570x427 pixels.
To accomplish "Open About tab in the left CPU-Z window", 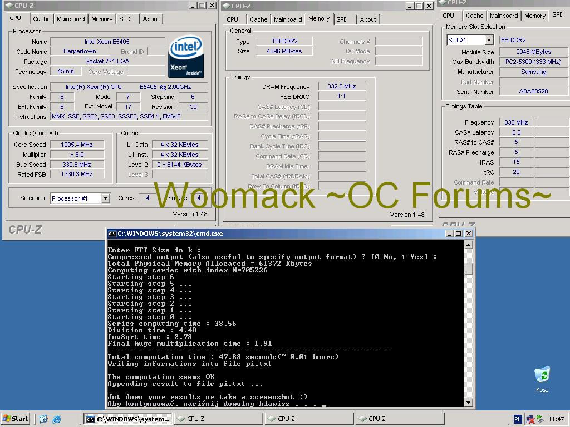I will click(150, 19).
